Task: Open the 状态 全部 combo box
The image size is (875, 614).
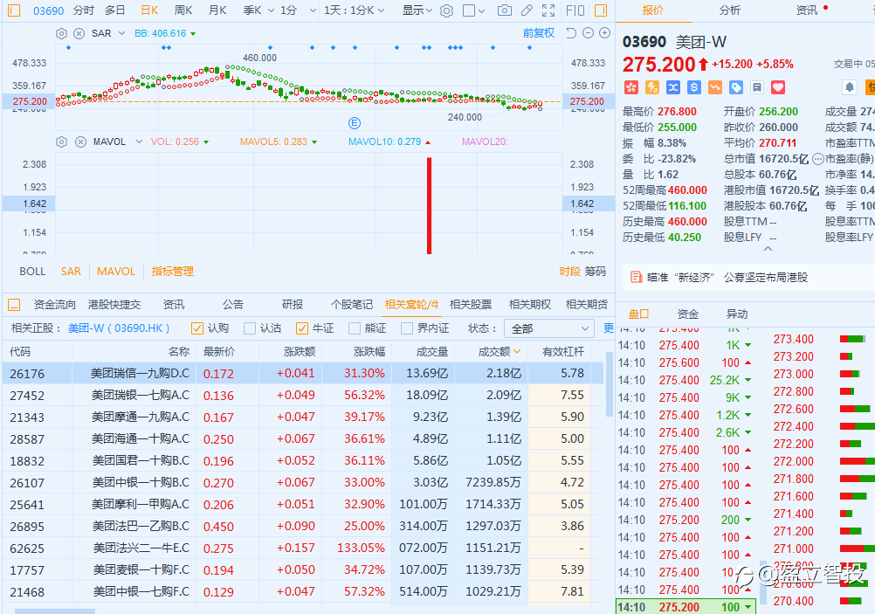Action: (548, 328)
